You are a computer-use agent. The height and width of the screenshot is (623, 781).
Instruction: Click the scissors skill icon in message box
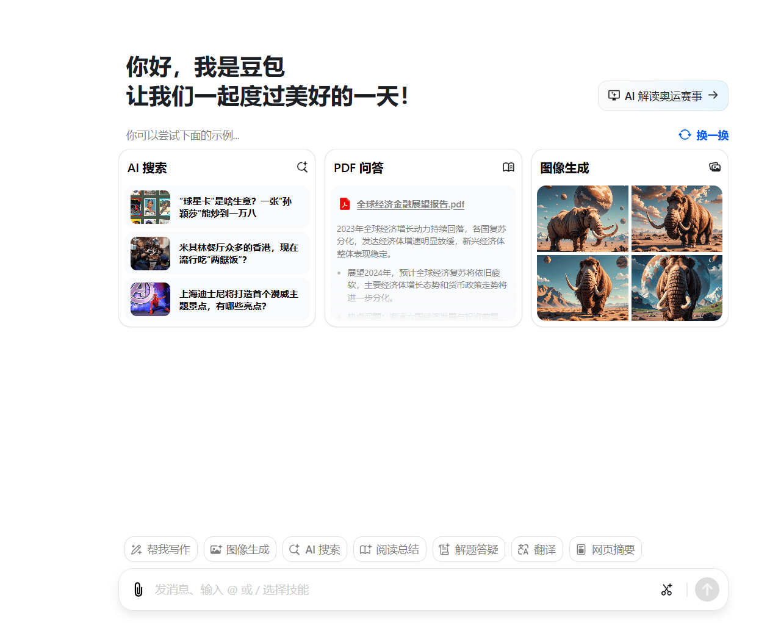tap(667, 589)
